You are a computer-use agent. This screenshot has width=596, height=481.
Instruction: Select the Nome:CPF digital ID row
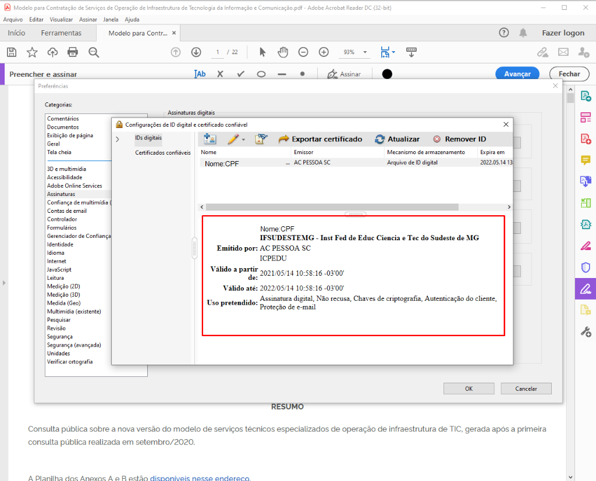click(244, 163)
